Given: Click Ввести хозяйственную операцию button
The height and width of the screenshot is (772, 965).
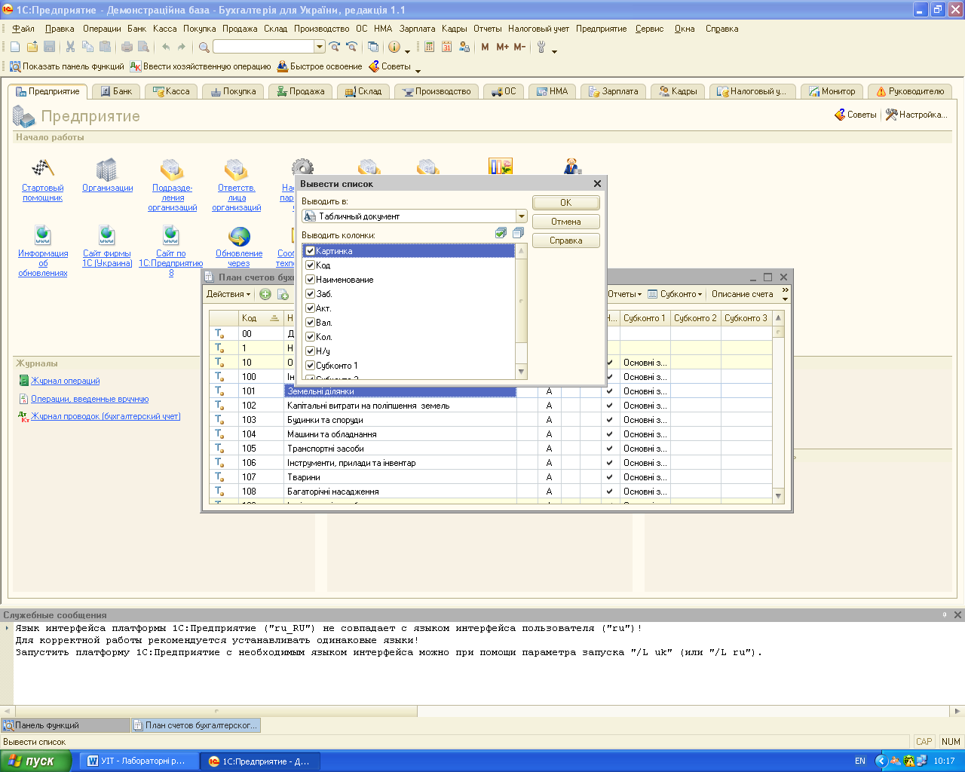Looking at the screenshot, I should click(x=201, y=66).
